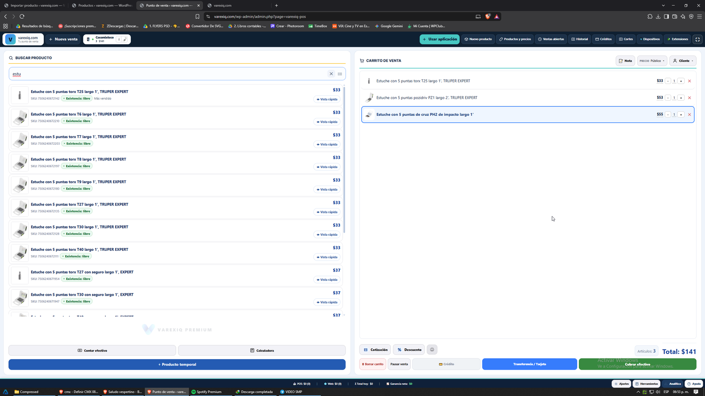
Task: Pay with Crédito button
Action: tap(446, 364)
